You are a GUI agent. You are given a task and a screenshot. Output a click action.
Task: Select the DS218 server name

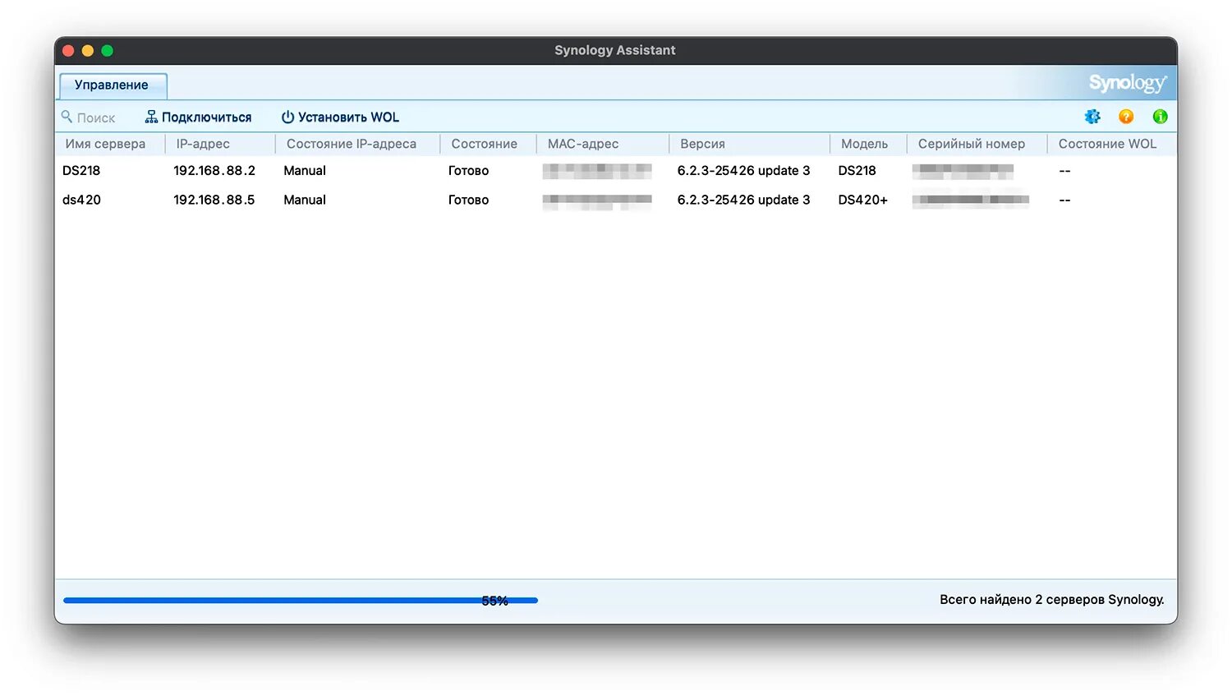(x=81, y=171)
